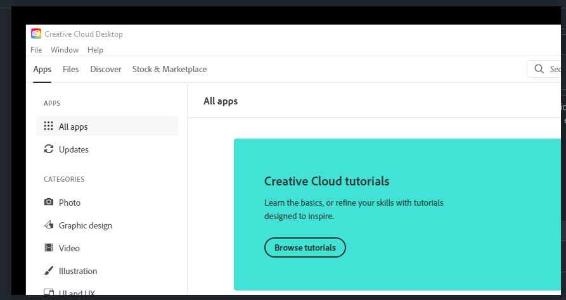This screenshot has height=300, width=566.
Task: Click the Creative Cloud logo icon
Action: 36,34
